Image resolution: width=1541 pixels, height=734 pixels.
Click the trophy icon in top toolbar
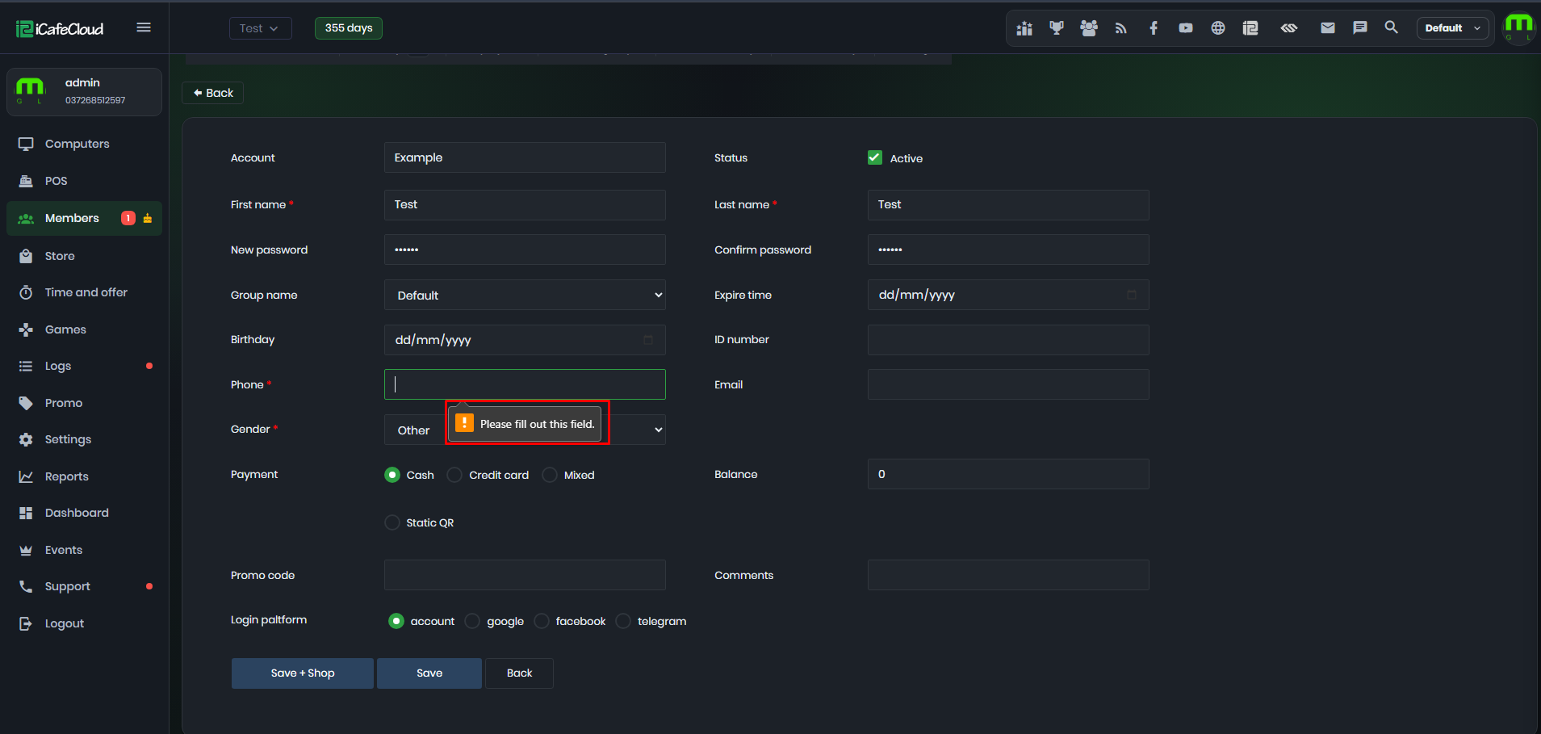(1056, 28)
